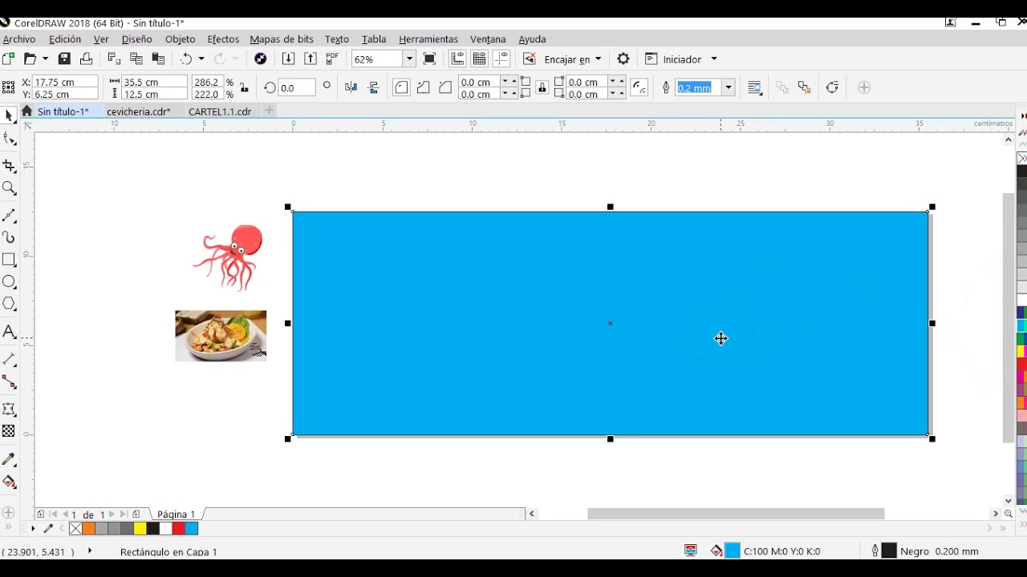This screenshot has height=577, width=1027.
Task: Select the Interactive Fill tool
Action: (9, 482)
